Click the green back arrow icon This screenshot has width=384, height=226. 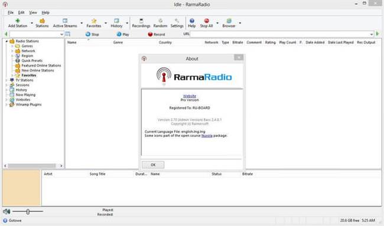[x=6, y=34]
